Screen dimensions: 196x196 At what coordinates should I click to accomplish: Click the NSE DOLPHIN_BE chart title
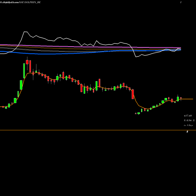coord(30,2)
